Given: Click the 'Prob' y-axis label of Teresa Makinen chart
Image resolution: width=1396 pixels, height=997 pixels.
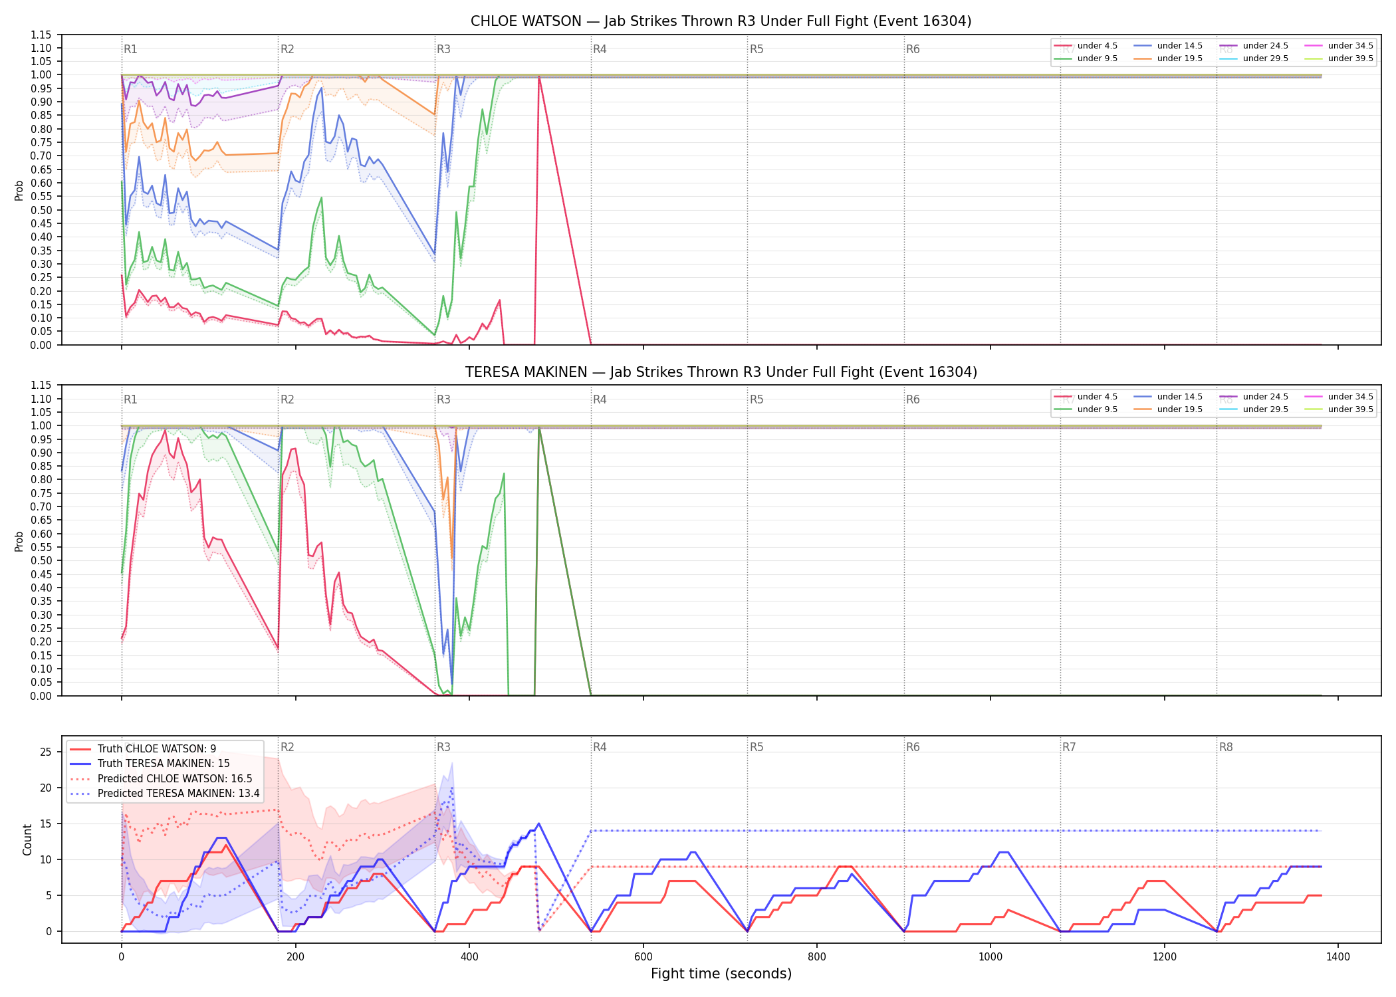Looking at the screenshot, I should pos(19,541).
